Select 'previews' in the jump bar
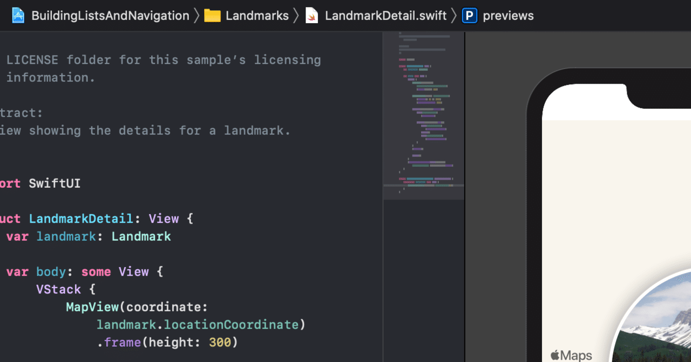 click(x=508, y=15)
